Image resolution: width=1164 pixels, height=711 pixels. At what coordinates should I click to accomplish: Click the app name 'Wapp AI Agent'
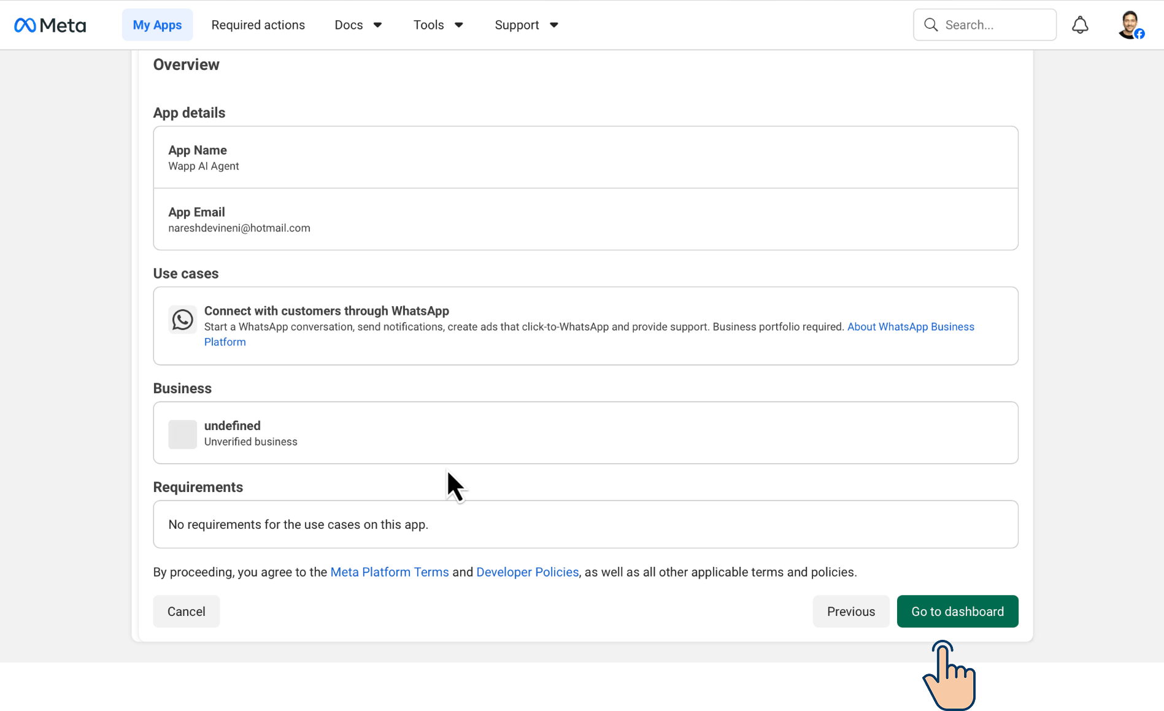coord(204,166)
